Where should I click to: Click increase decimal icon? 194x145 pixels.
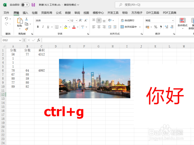point(166,27)
